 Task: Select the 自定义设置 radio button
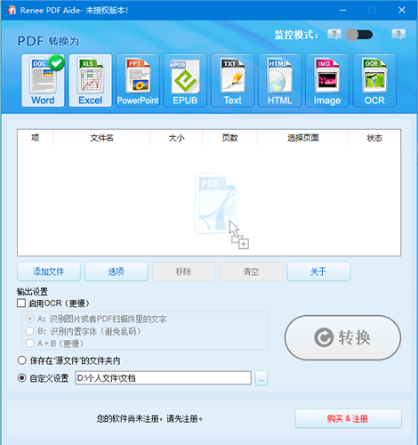tap(21, 378)
